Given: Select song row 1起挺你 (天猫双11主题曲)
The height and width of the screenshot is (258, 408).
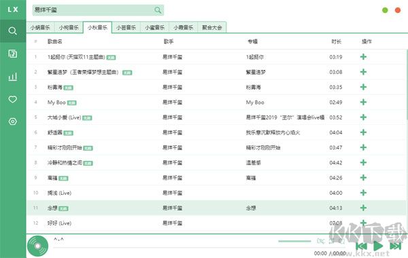Looking at the screenshot, I should [x=216, y=57].
